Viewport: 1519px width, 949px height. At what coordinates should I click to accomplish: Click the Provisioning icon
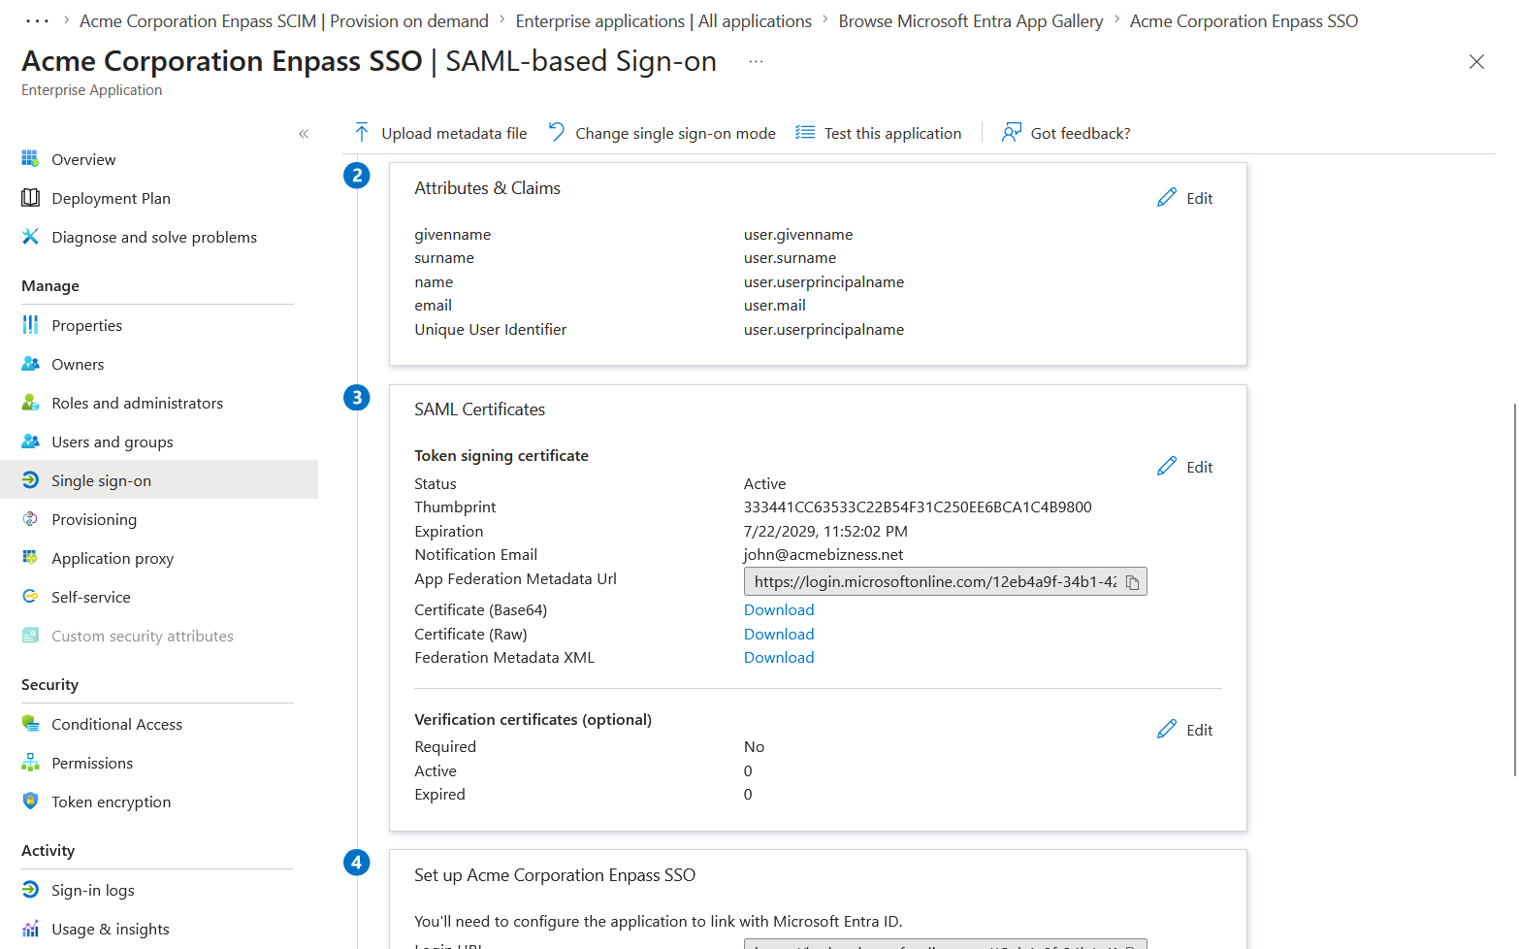(x=30, y=519)
